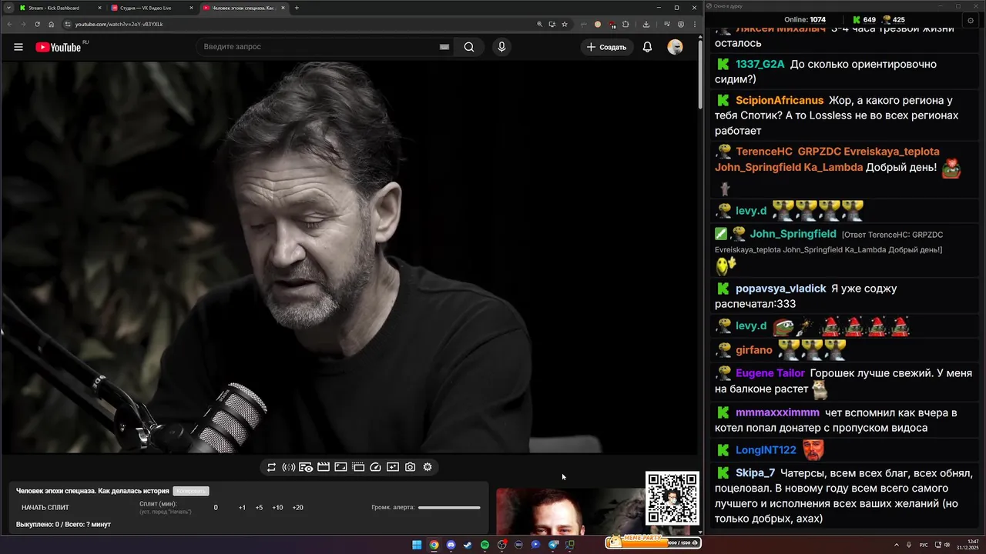This screenshot has height=554, width=986.
Task: Reload the YouTube page
Action: (x=37, y=24)
